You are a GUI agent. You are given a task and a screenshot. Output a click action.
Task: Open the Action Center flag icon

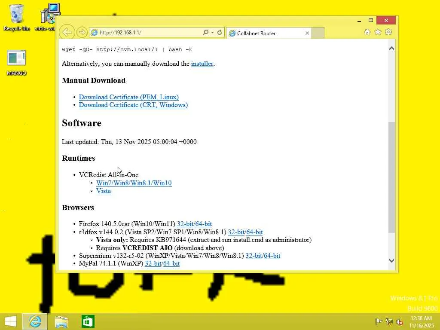click(379, 321)
